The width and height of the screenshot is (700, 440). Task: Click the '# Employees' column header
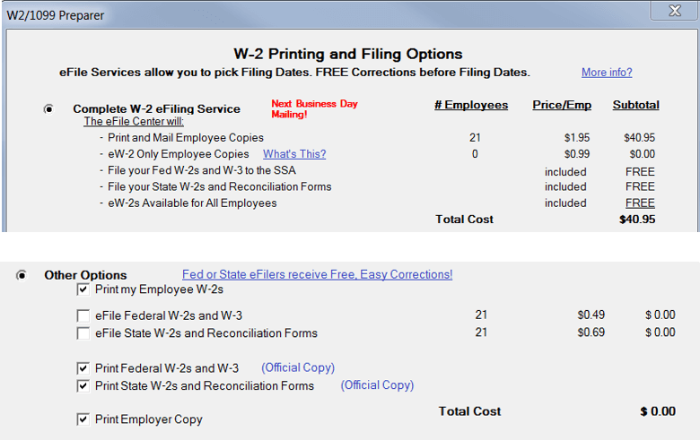[x=471, y=105]
